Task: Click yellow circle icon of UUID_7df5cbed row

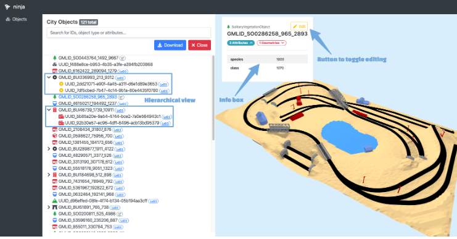Action: 61,90
